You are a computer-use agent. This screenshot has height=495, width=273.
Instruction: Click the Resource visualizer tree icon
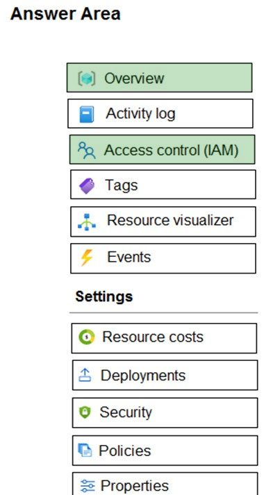click(87, 222)
